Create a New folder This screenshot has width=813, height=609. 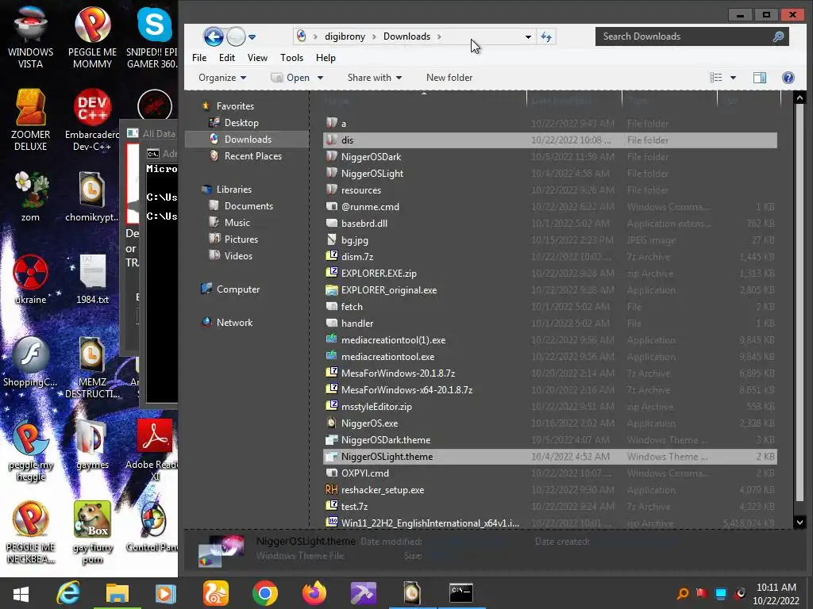[449, 78]
